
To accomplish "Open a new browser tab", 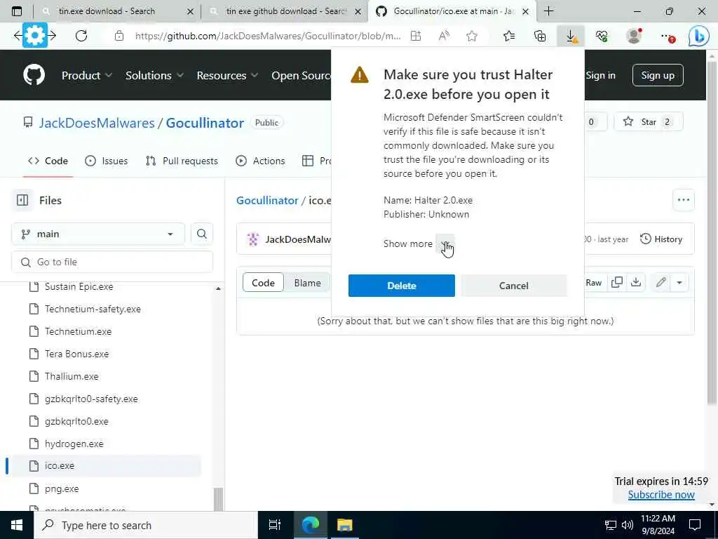I will pyautogui.click(x=548, y=11).
